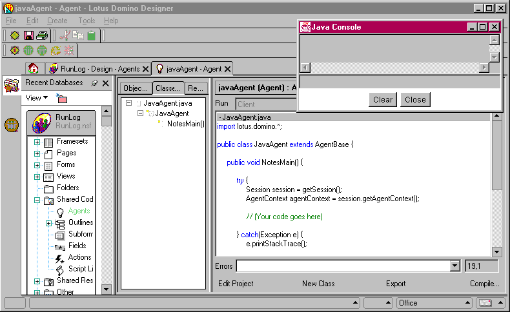
Task: Click the RunLog database icon
Action: [41, 122]
